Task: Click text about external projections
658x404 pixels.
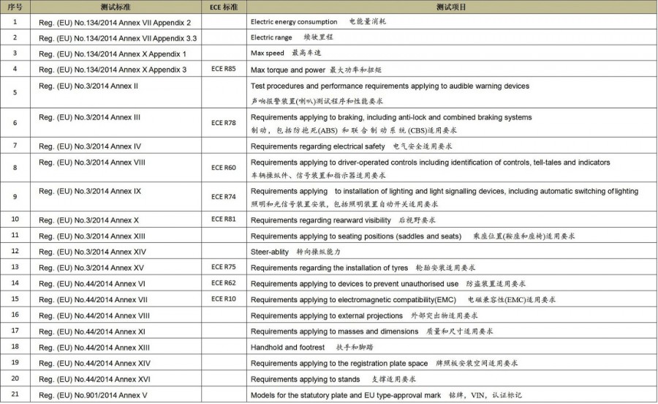Action: (x=327, y=316)
